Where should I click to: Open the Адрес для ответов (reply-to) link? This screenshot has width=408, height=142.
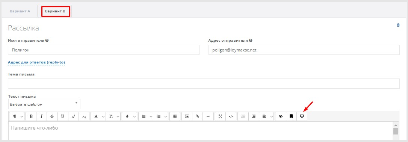click(36, 62)
